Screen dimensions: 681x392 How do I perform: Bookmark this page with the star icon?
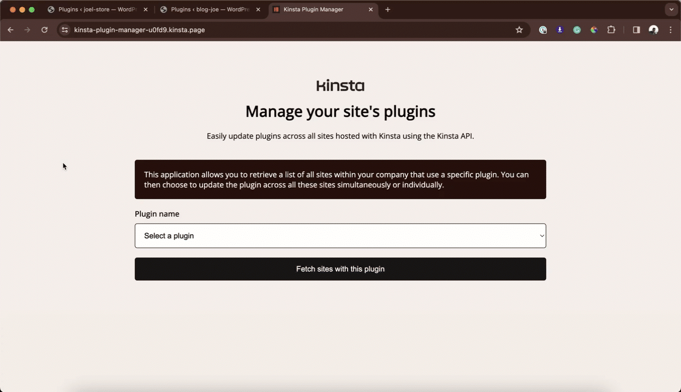click(x=519, y=30)
